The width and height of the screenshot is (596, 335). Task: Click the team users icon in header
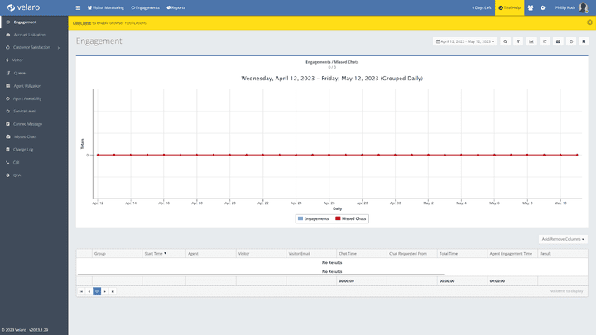(x=531, y=7)
